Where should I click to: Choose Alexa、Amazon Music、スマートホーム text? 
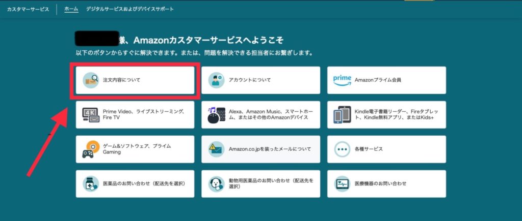pyautogui.click(x=271, y=114)
